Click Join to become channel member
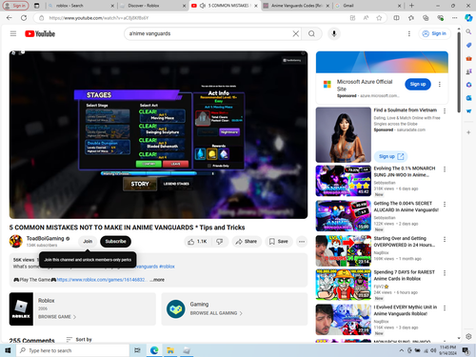 tap(88, 242)
